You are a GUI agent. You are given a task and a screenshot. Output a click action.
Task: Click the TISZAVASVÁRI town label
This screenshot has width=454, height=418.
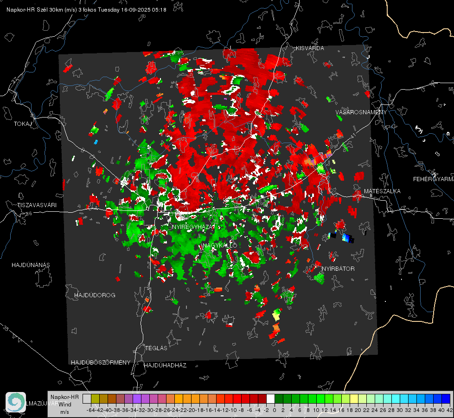point(37,205)
